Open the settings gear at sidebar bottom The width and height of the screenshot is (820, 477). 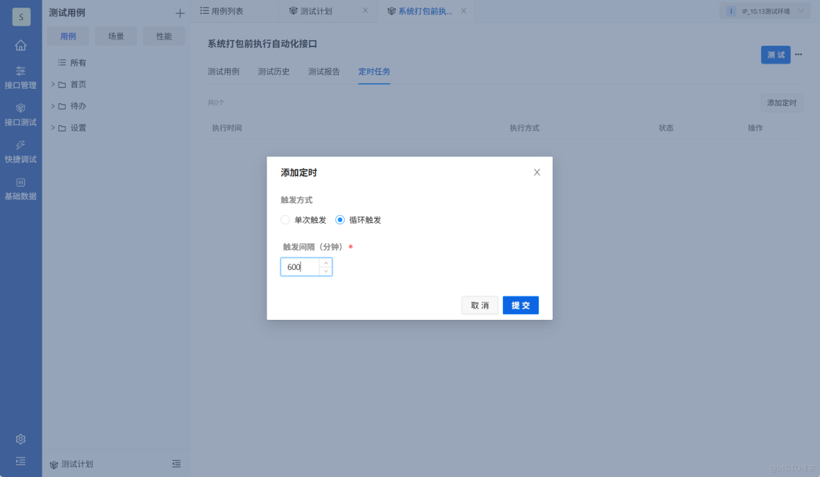(21, 438)
